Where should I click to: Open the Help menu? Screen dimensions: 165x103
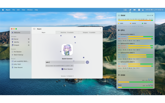point(36,10)
